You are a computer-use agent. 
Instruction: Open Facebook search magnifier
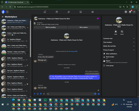point(7,12)
